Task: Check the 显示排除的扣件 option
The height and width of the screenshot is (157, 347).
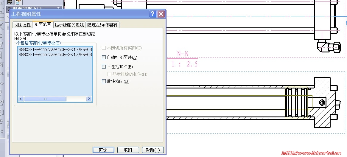Action: pyautogui.click(x=109, y=74)
